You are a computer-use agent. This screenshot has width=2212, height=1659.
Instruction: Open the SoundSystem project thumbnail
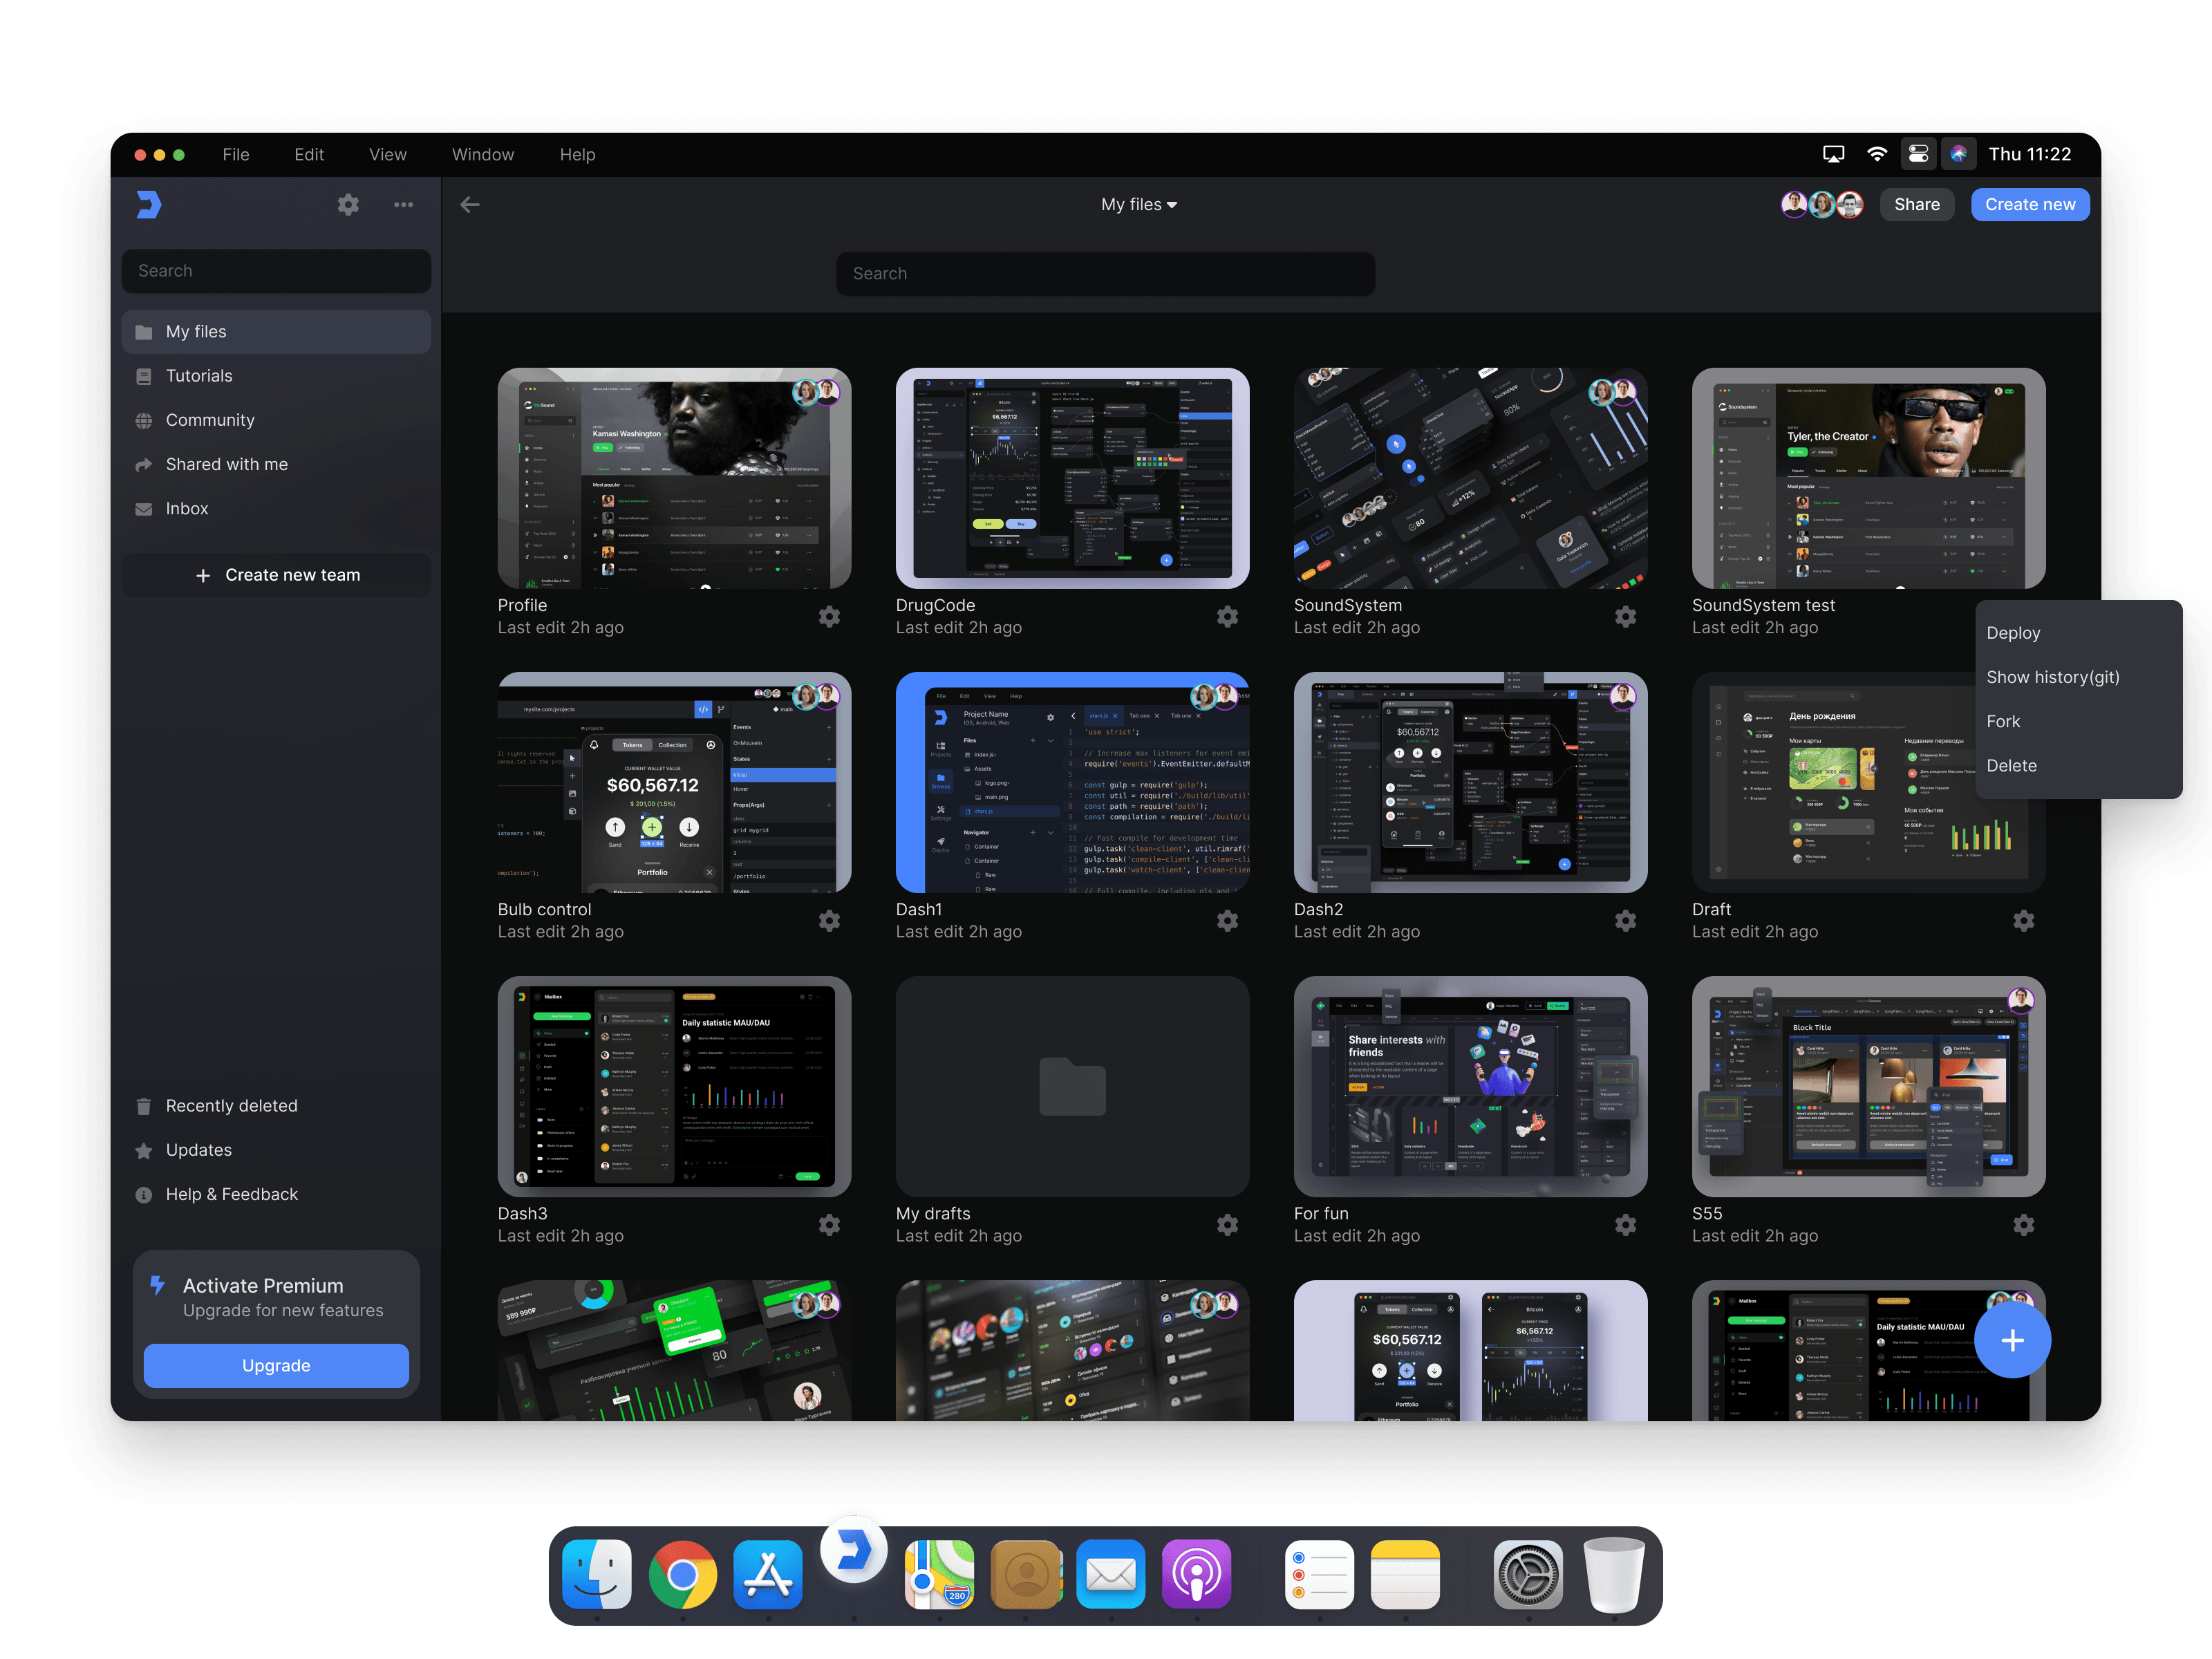click(x=1469, y=479)
